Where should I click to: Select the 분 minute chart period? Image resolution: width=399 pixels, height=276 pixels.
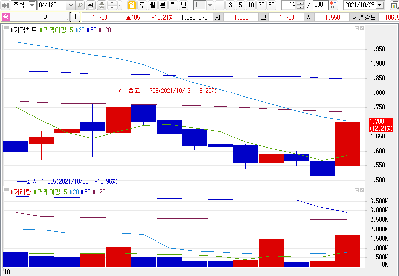pos(163,5)
